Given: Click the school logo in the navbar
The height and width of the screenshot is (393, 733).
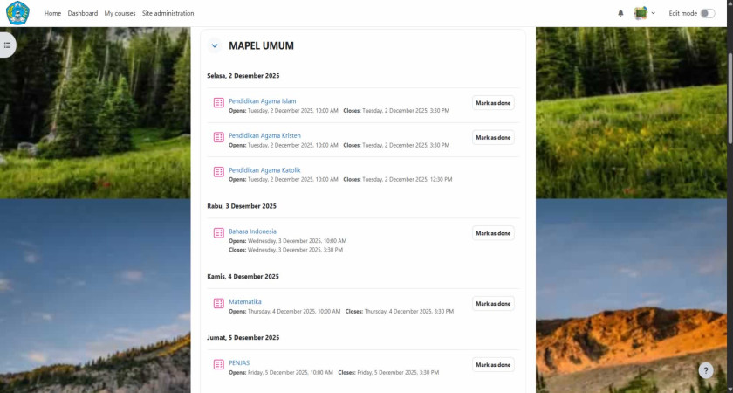Looking at the screenshot, I should pyautogui.click(x=17, y=13).
